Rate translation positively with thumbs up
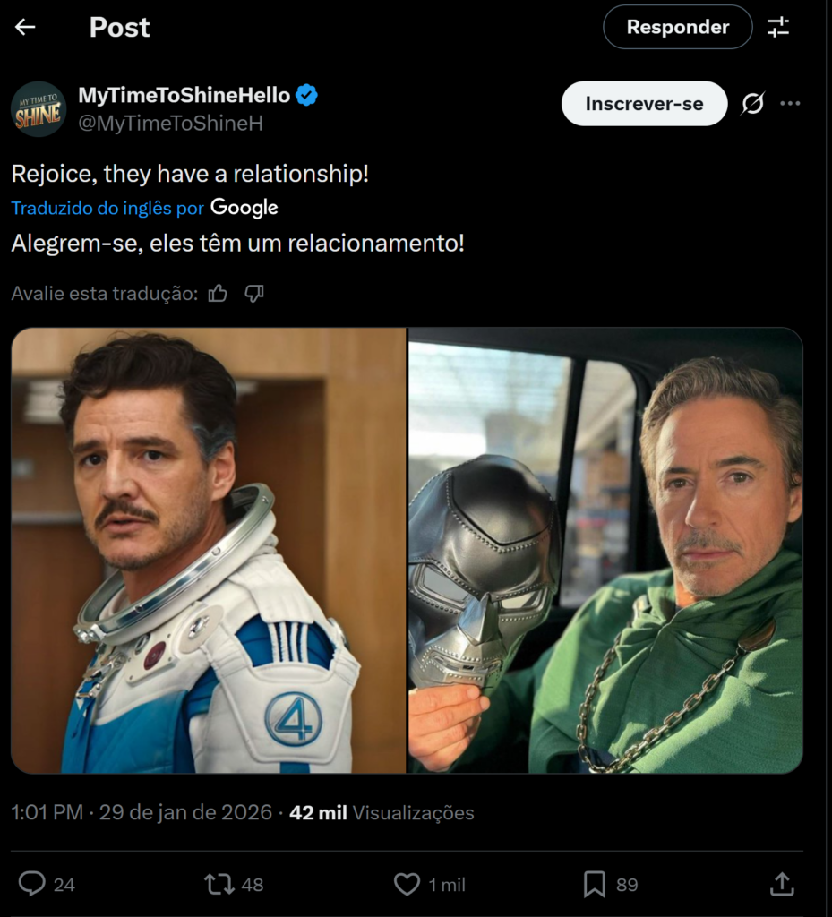Screen dimensions: 832x917 [219, 292]
